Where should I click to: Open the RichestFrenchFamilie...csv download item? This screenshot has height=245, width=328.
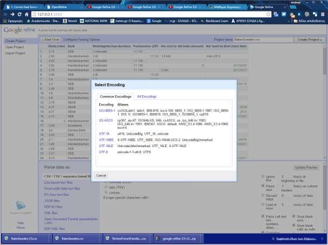(129, 239)
